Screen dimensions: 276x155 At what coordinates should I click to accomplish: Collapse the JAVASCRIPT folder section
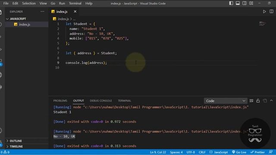coord(18,19)
